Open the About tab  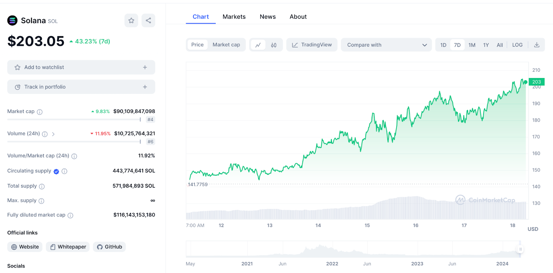298,17
